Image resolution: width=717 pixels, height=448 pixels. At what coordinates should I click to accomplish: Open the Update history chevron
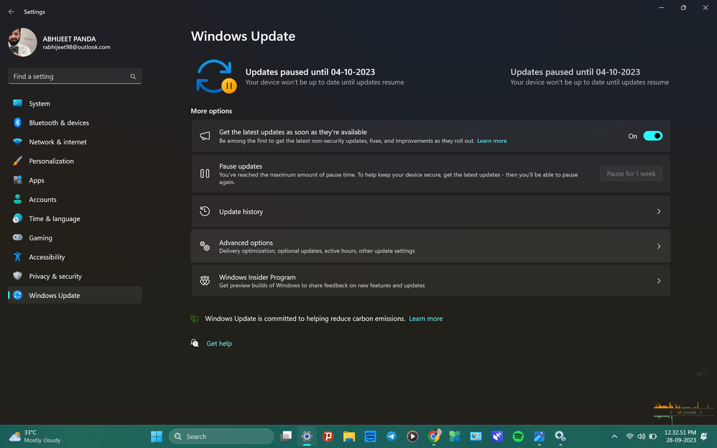point(659,211)
